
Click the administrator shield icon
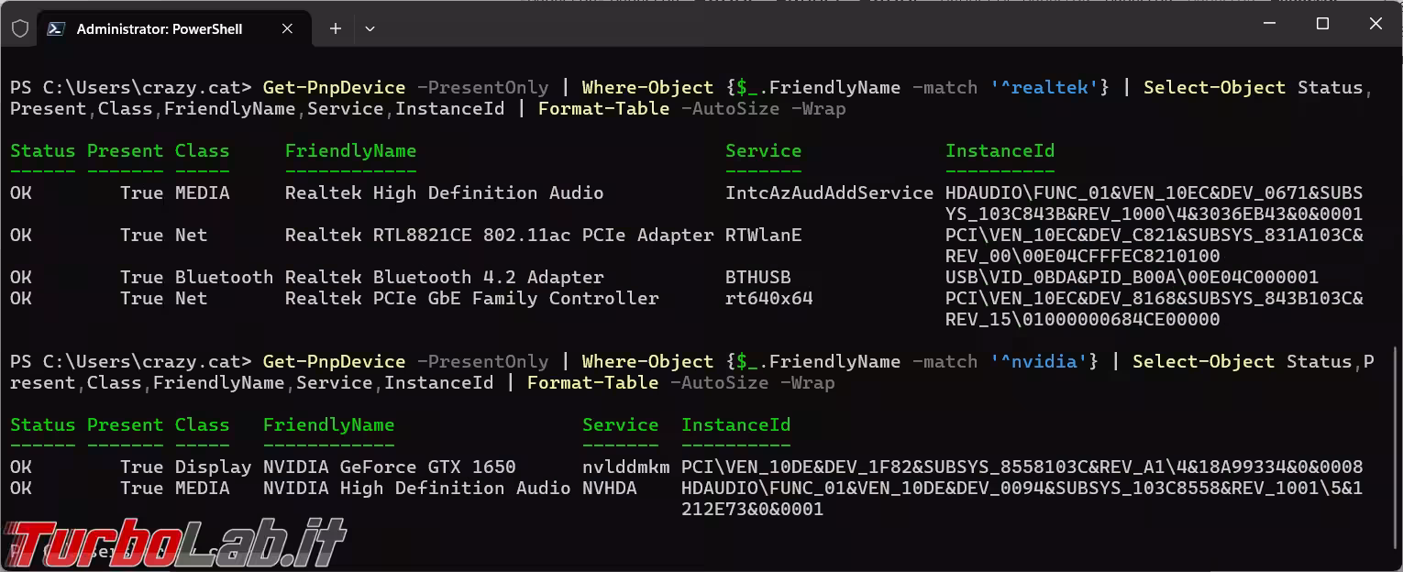(19, 28)
